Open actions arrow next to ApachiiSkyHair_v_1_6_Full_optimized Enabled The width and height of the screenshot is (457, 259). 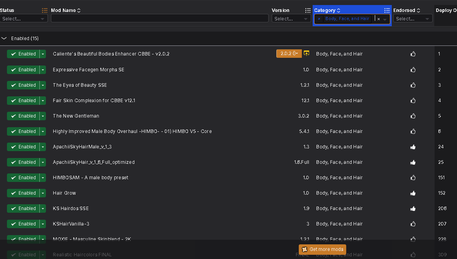click(x=43, y=162)
